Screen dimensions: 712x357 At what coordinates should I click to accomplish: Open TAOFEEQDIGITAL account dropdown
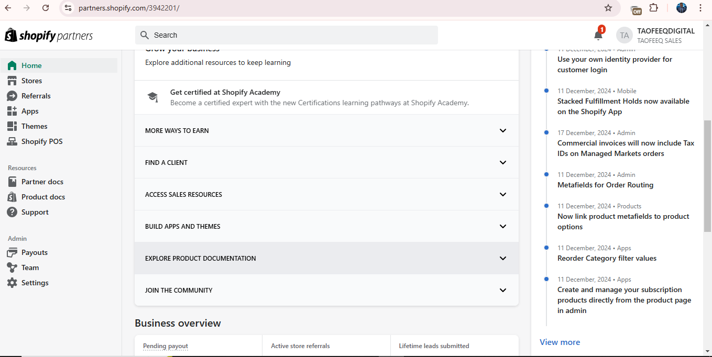[x=656, y=36]
